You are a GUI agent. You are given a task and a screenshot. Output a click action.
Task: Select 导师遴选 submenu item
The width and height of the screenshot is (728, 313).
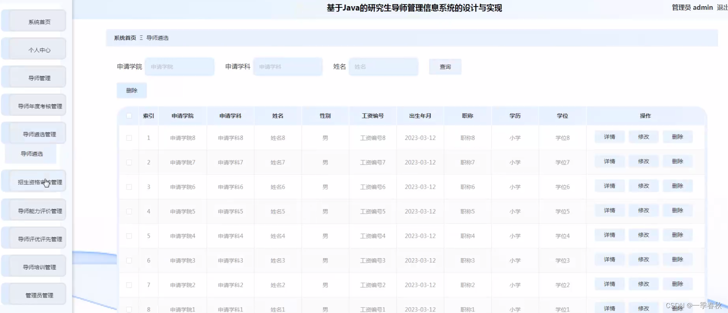pyautogui.click(x=31, y=154)
